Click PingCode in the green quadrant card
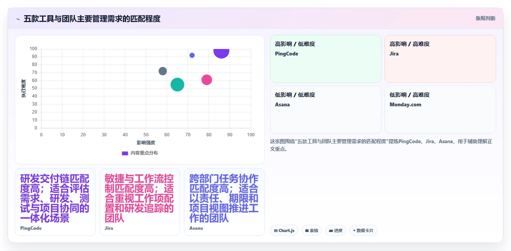 coord(286,54)
